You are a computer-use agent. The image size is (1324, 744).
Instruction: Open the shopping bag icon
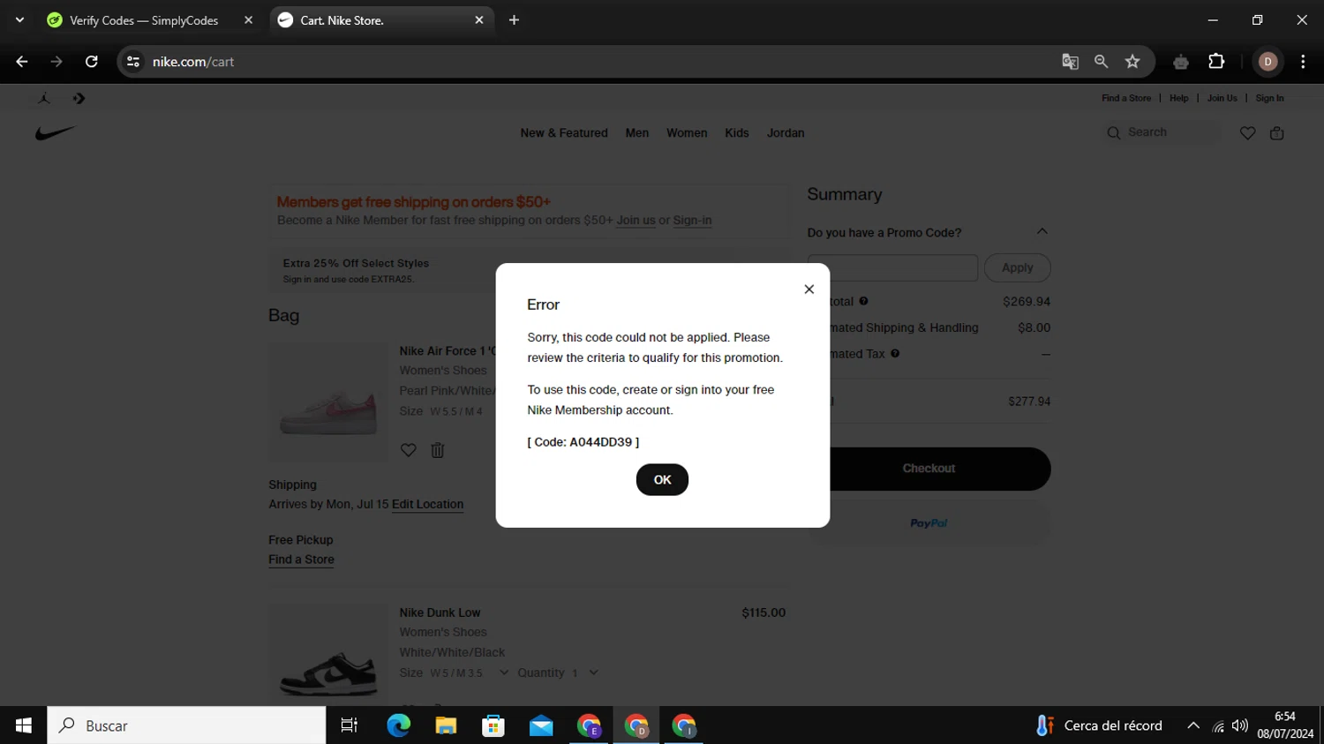[x=1276, y=133]
